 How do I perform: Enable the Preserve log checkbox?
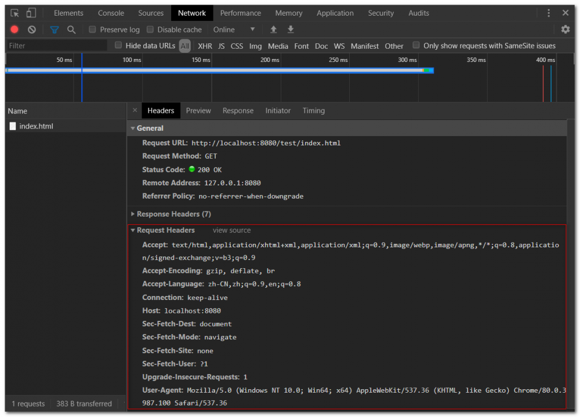(92, 30)
